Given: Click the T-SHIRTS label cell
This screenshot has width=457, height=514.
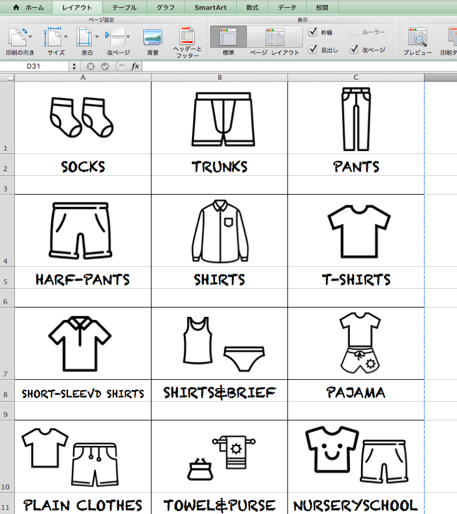Looking at the screenshot, I should point(356,278).
